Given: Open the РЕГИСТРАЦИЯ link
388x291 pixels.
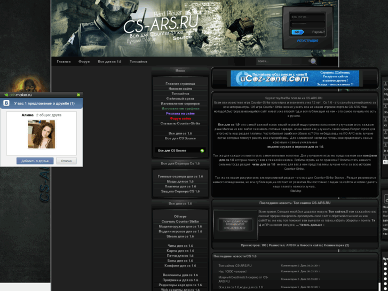Looking at the screenshot, I should pyautogui.click(x=307, y=41).
